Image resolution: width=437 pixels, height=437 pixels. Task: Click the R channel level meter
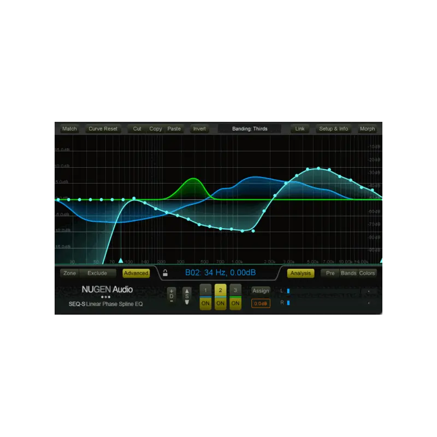pyautogui.click(x=329, y=303)
